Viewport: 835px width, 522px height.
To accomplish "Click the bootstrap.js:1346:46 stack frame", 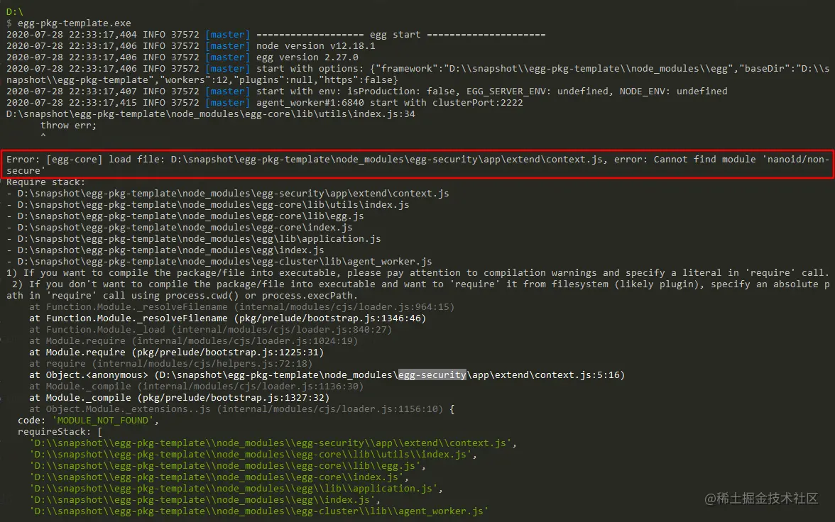I will coord(227,318).
